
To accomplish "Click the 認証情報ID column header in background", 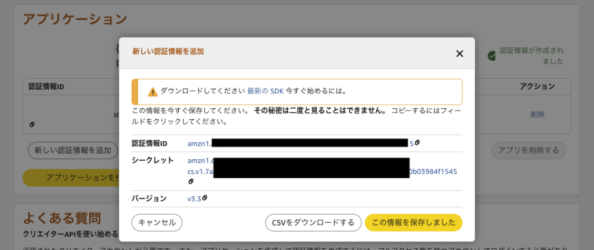I will coord(46,86).
